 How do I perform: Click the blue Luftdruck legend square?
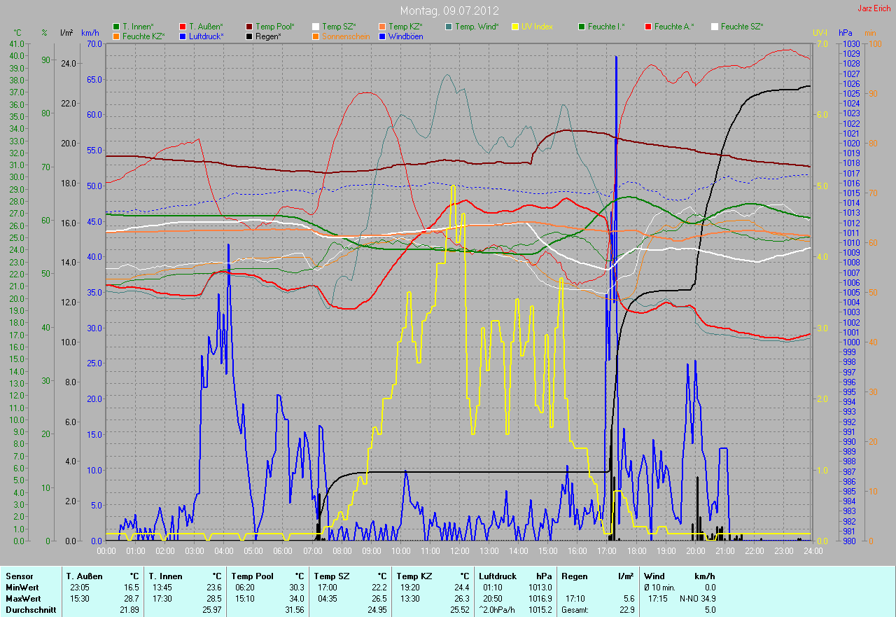point(183,36)
